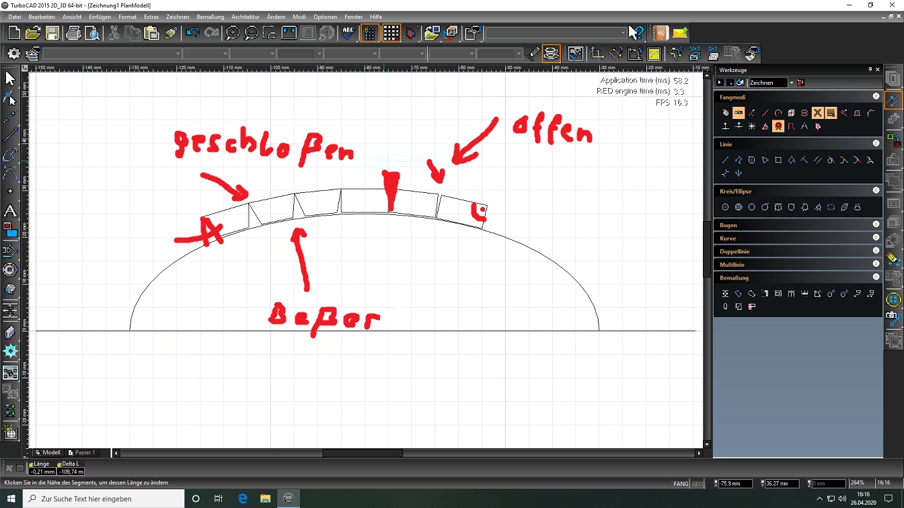The width and height of the screenshot is (904, 508).
Task: Expand the Bogen tool section
Action: [x=728, y=225]
